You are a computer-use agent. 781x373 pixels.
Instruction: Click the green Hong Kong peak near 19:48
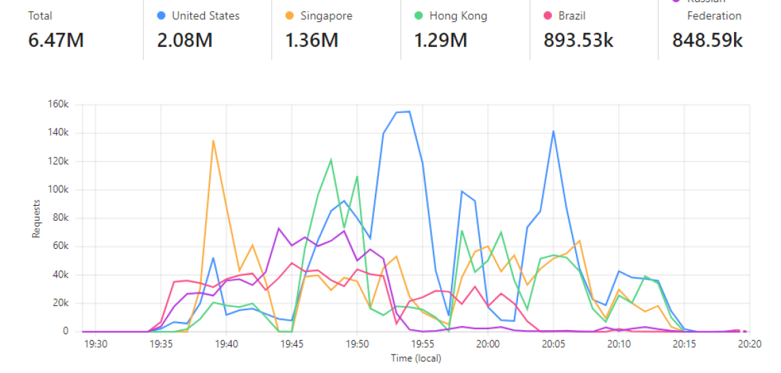[x=331, y=160]
